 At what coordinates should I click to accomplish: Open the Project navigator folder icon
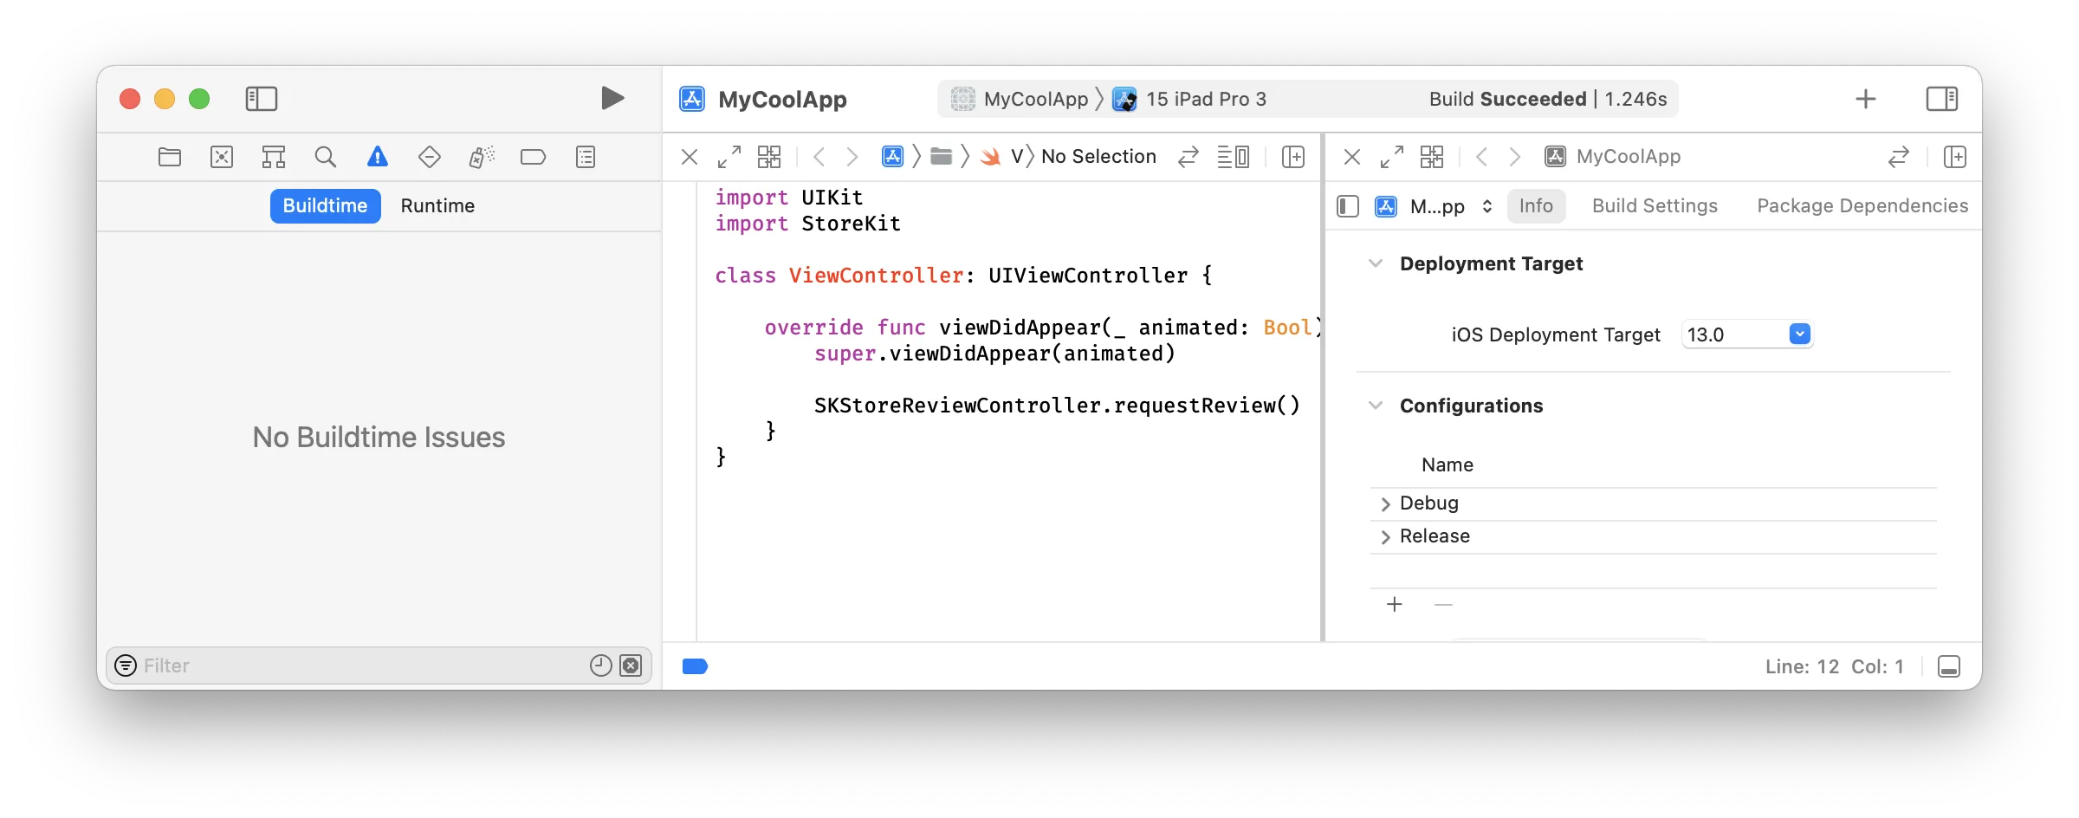[170, 157]
